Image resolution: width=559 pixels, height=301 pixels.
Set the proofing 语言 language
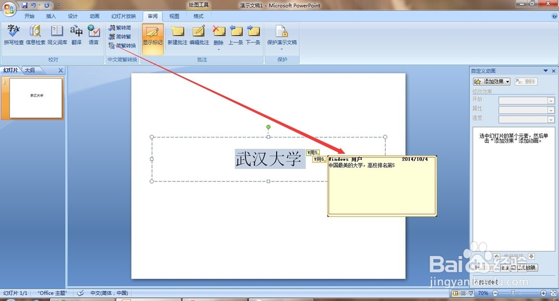(x=94, y=35)
